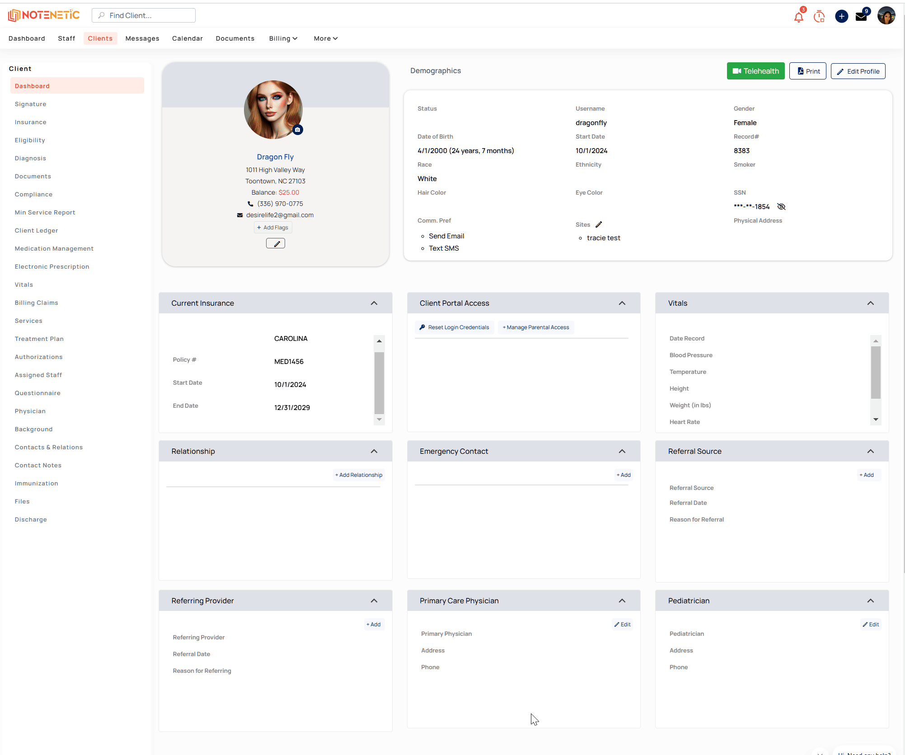Click Add Flags button
Image resolution: width=905 pixels, height=755 pixels.
pyautogui.click(x=273, y=228)
